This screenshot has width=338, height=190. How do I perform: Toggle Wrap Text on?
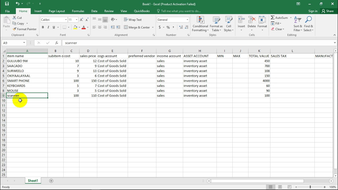(133, 20)
